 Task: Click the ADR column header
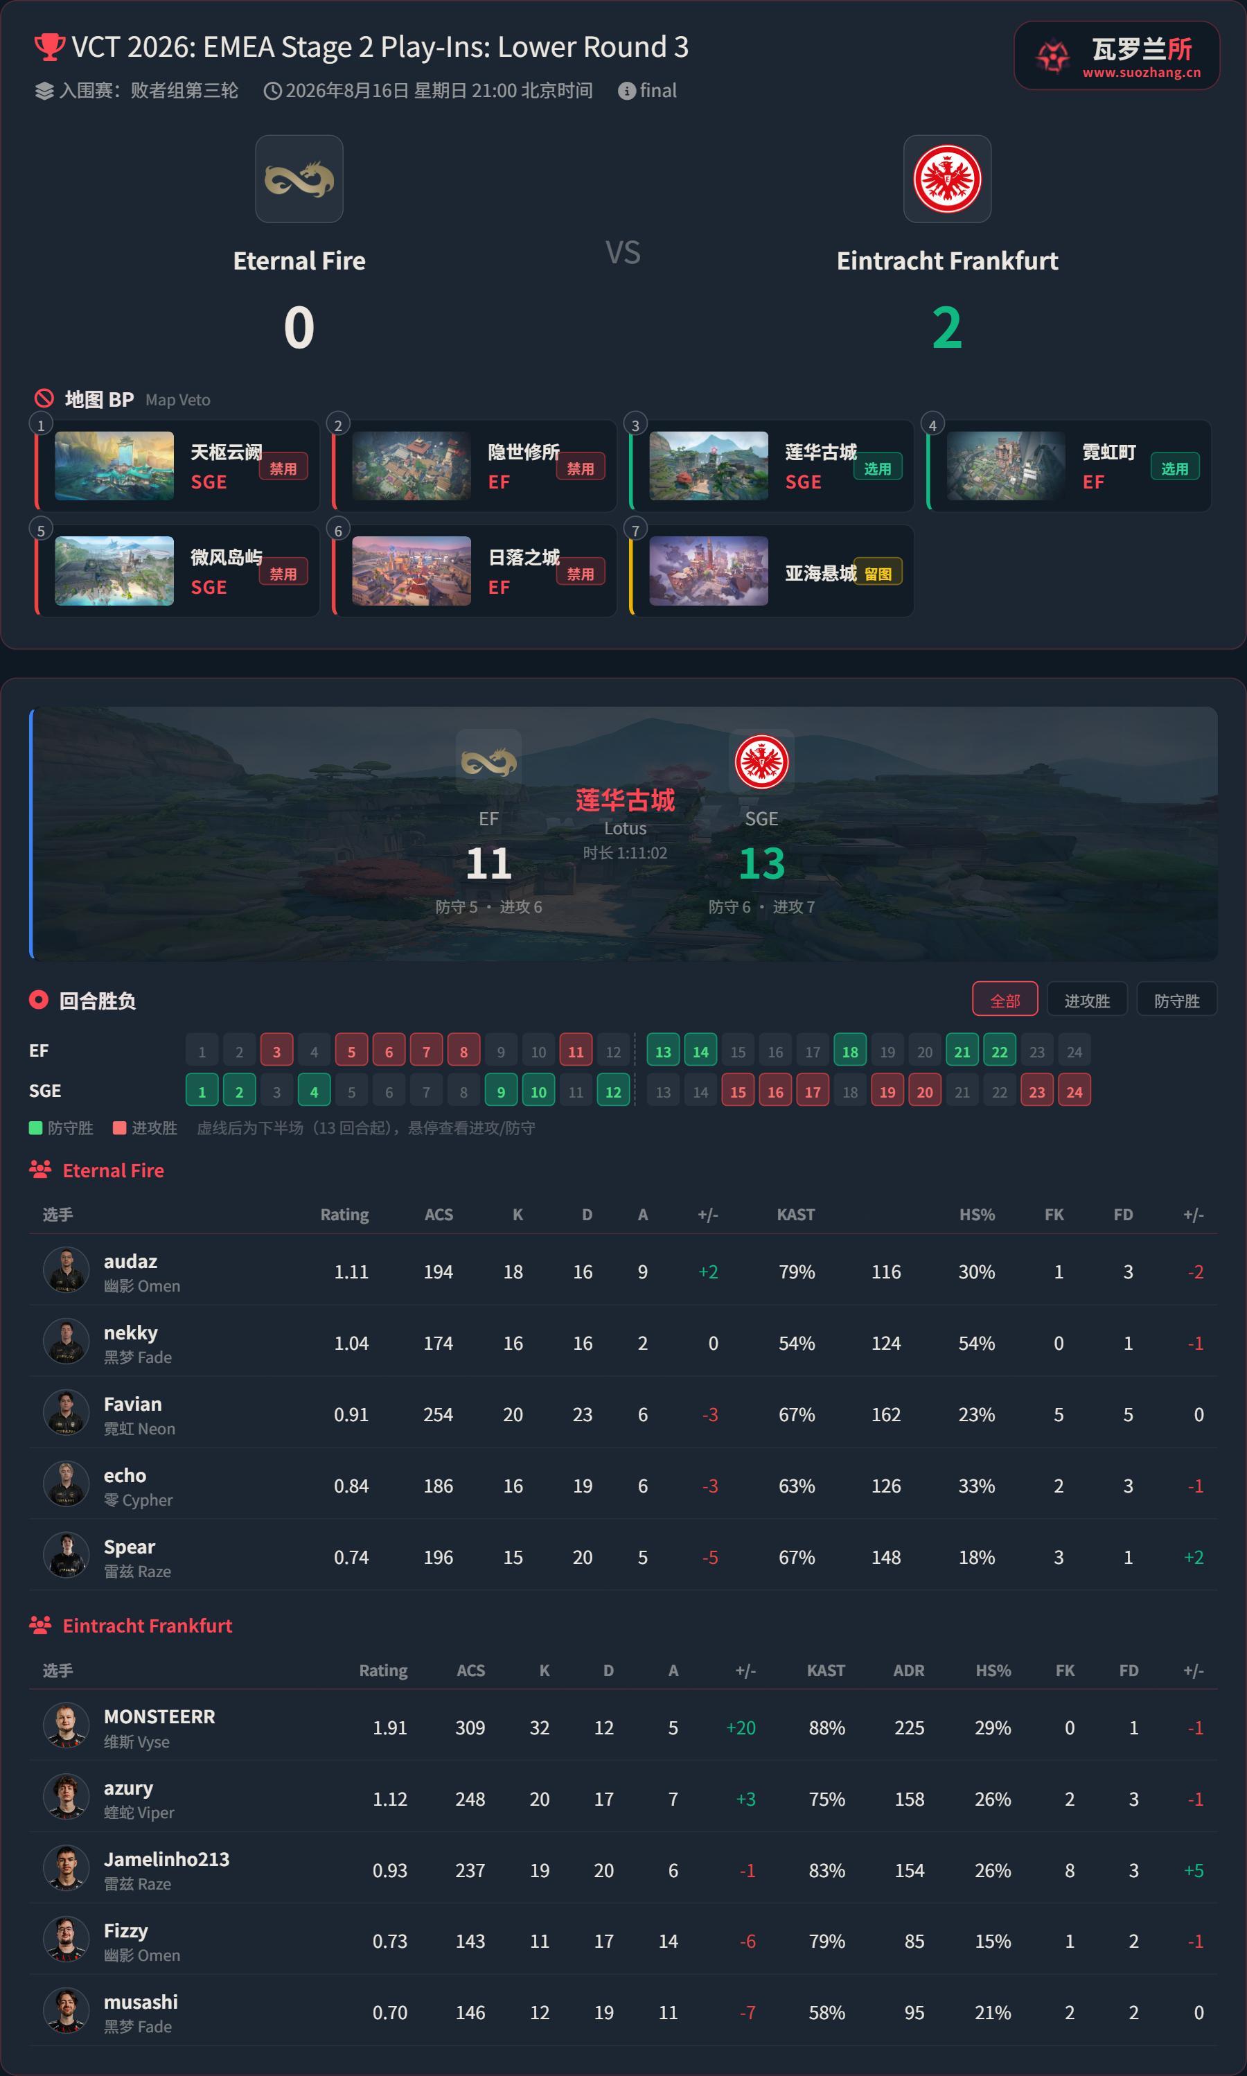(908, 1670)
